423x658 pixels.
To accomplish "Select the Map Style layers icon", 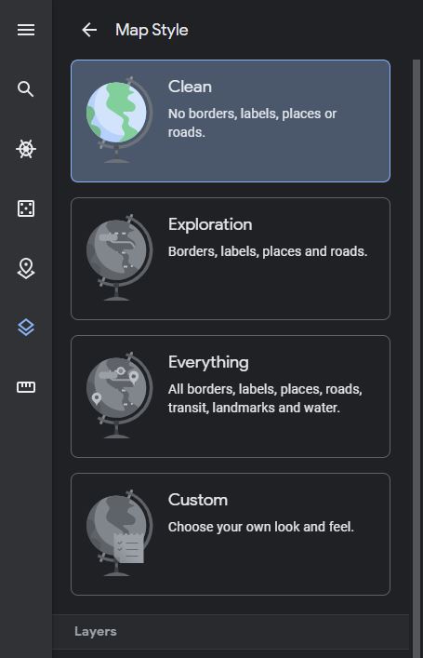I will [26, 328].
